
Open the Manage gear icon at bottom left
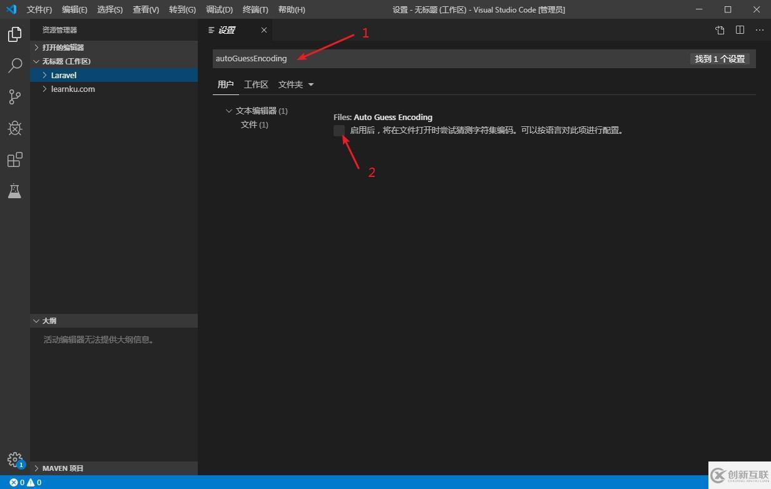click(x=14, y=459)
